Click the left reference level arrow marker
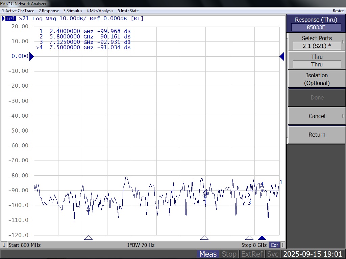Viewport: 346px width, 259px height. 31,57
